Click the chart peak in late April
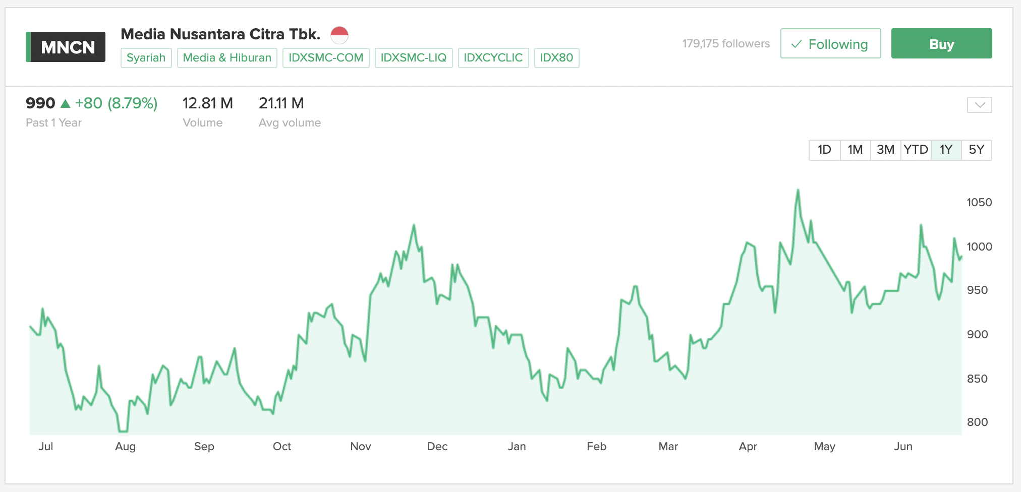The height and width of the screenshot is (492, 1021). (x=798, y=190)
